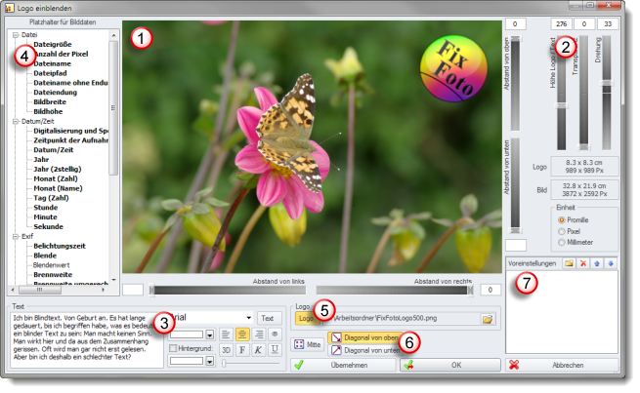The width and height of the screenshot is (640, 393).
Task: Click the Drehung value field showing 33
Action: [608, 24]
